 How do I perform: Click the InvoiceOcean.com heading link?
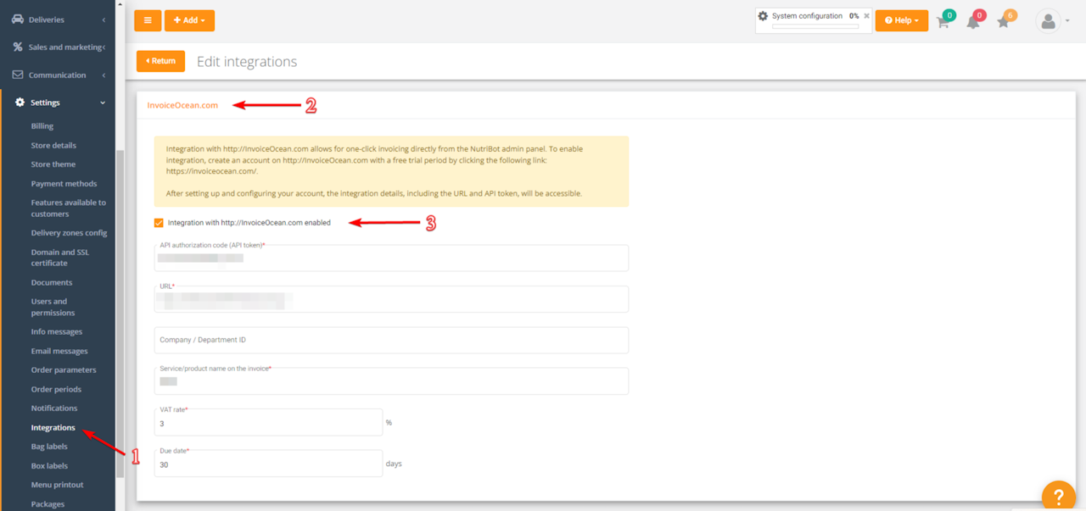[182, 105]
